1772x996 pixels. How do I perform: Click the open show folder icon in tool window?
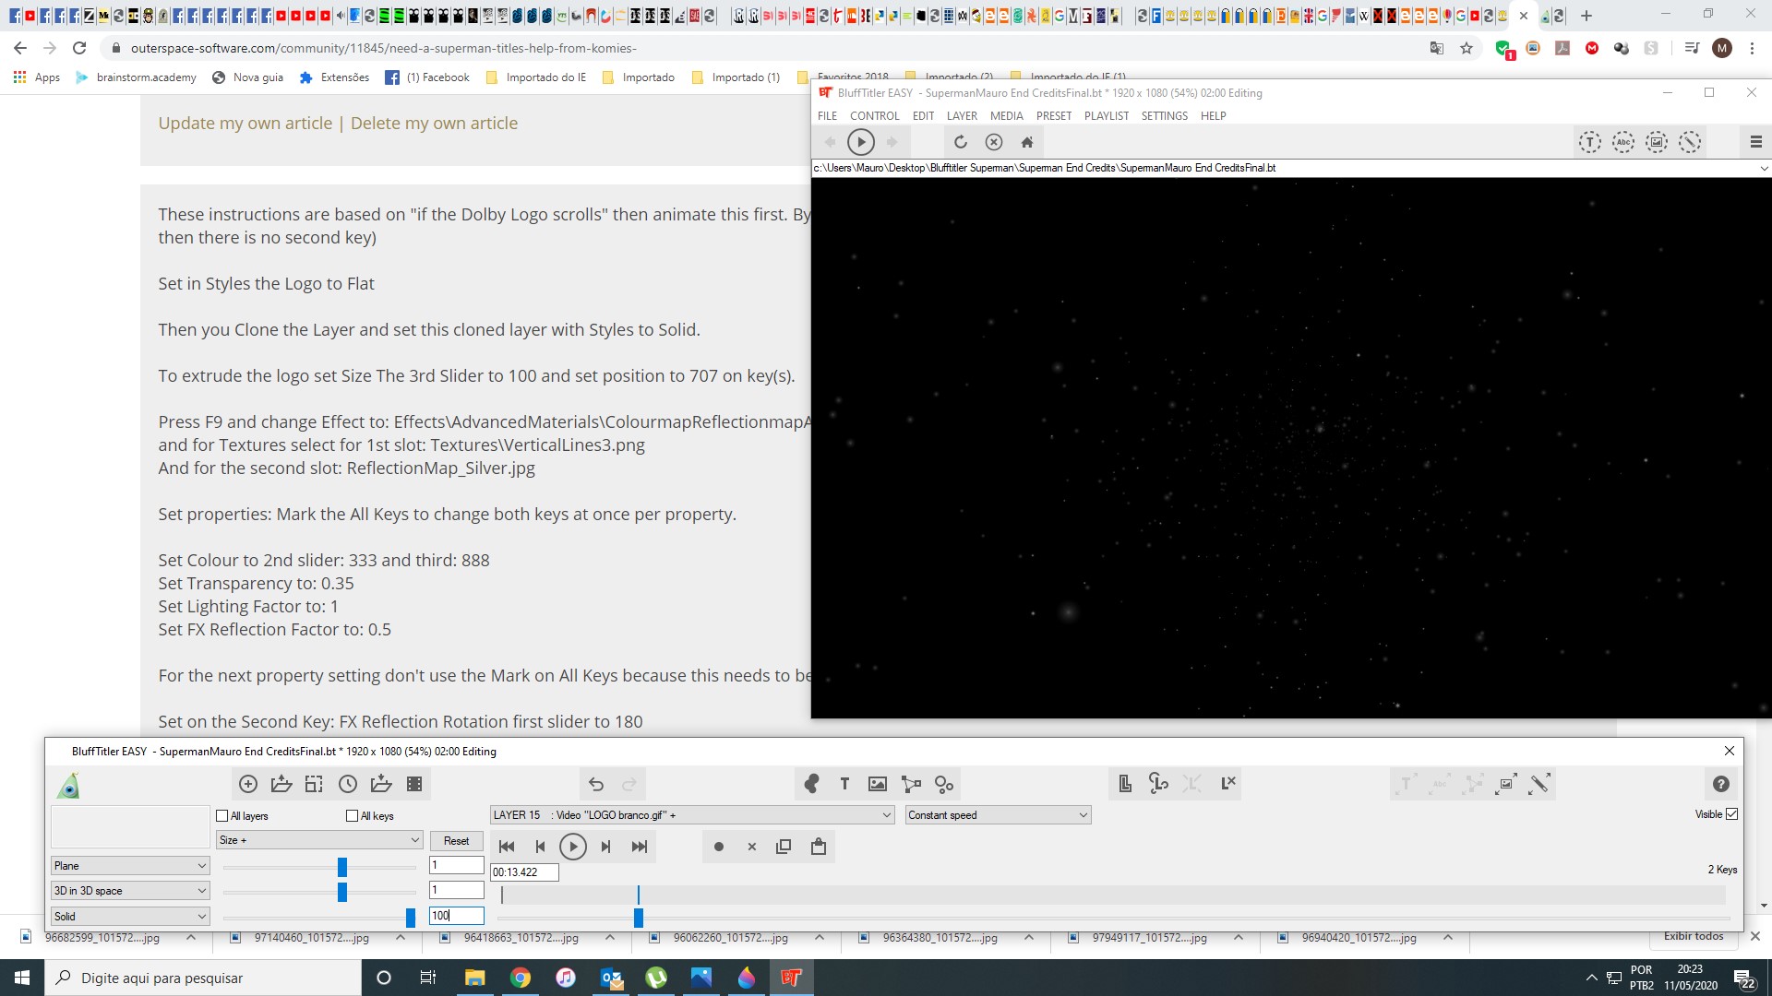pyautogui.click(x=281, y=784)
